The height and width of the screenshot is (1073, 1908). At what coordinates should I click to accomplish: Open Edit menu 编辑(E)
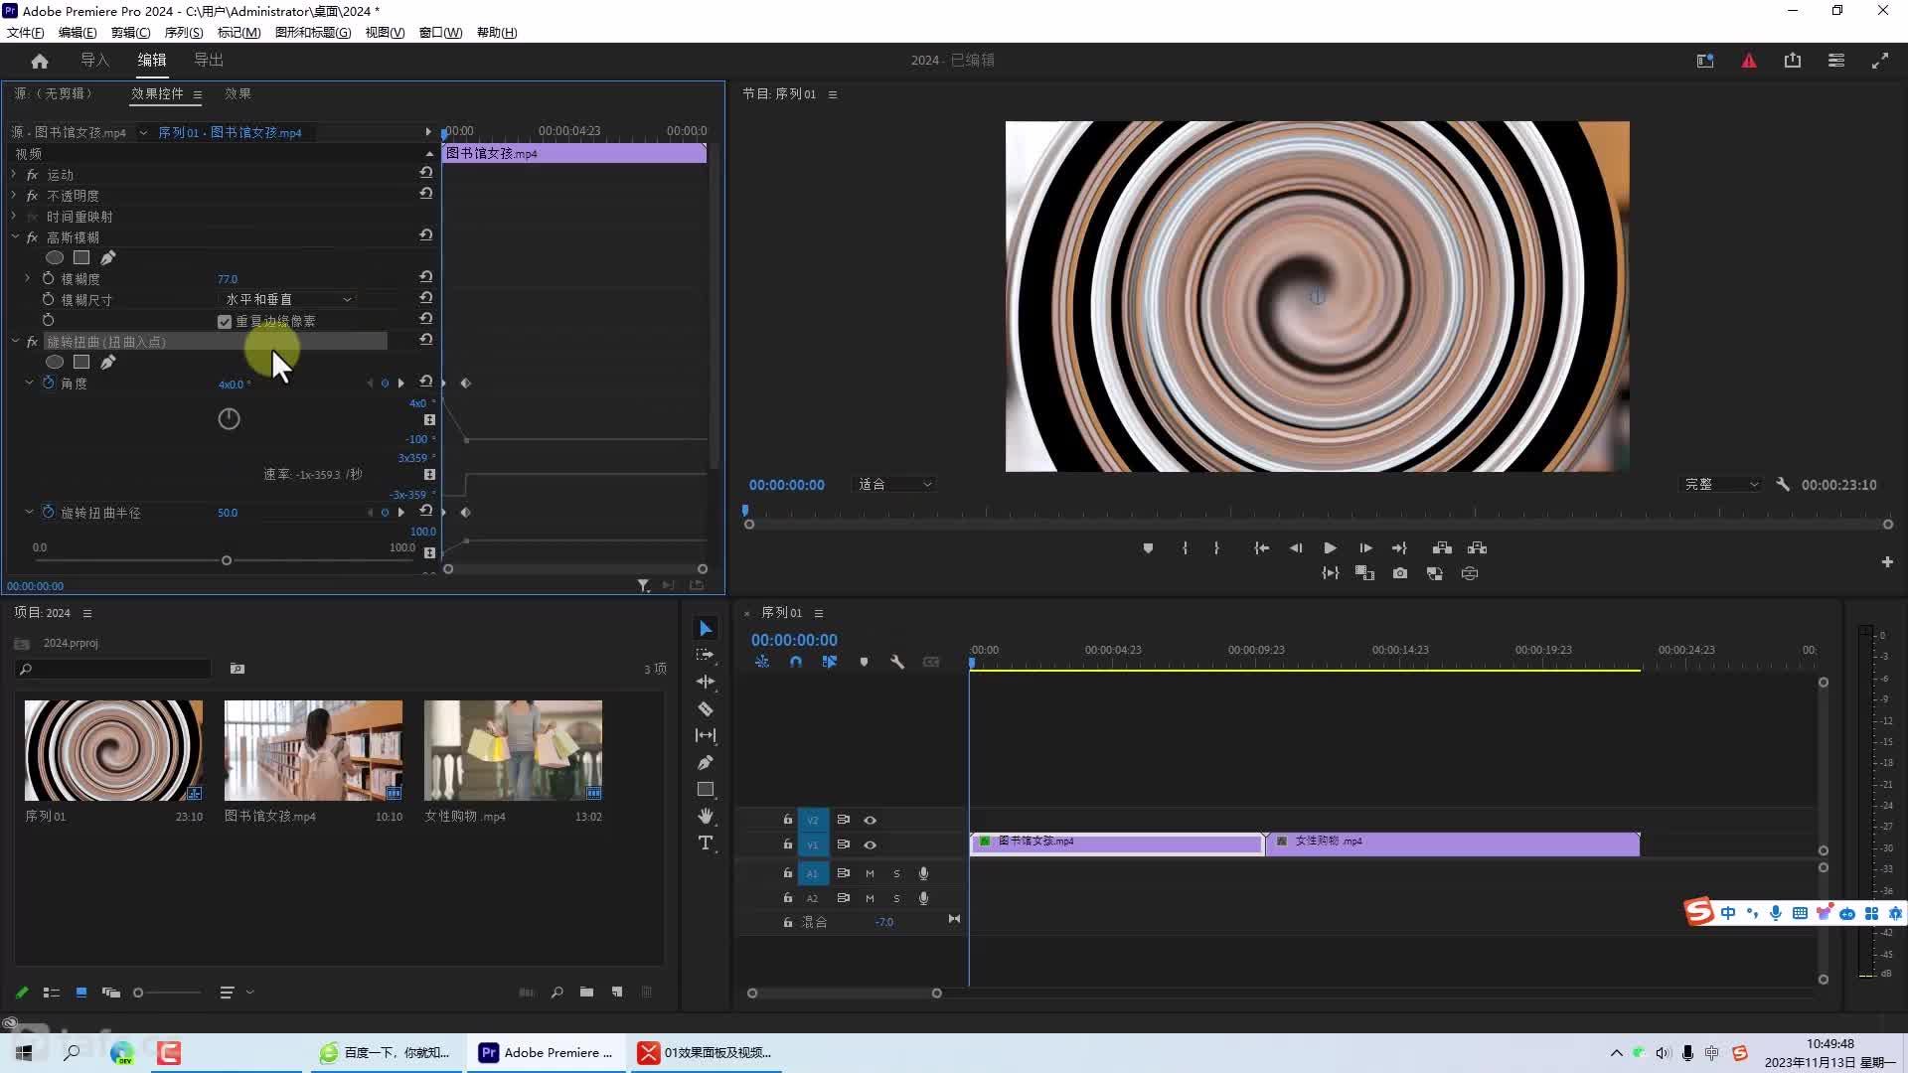[78, 32]
